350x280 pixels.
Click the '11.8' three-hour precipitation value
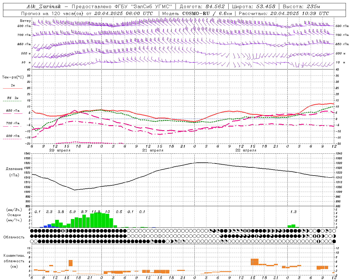(96, 212)
